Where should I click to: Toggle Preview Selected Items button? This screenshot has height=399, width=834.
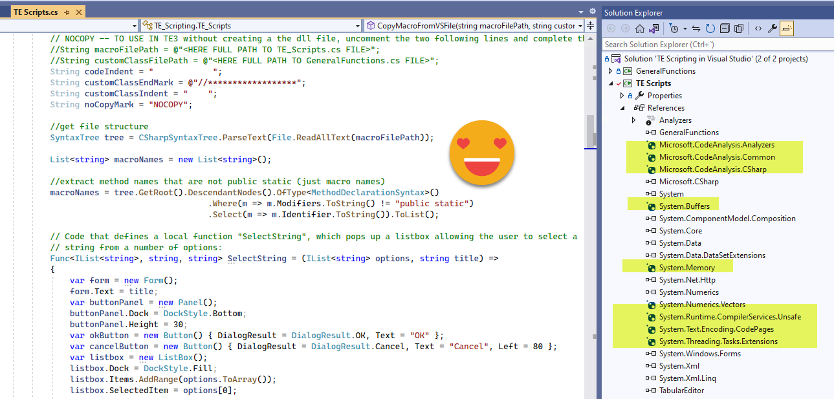(x=787, y=28)
